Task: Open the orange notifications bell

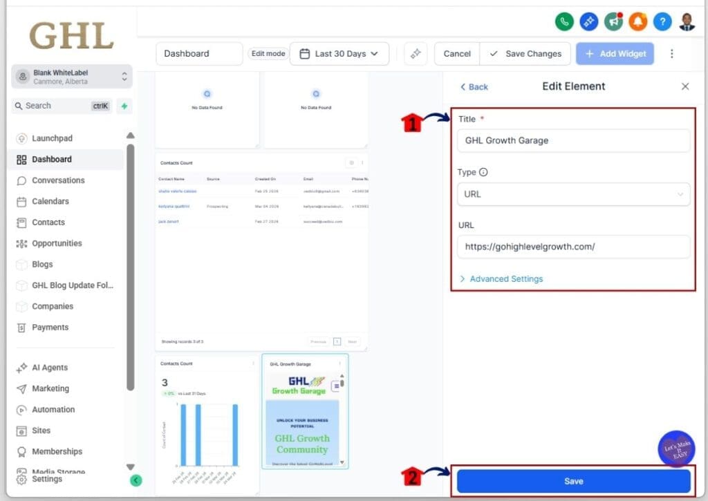Action: (638, 21)
